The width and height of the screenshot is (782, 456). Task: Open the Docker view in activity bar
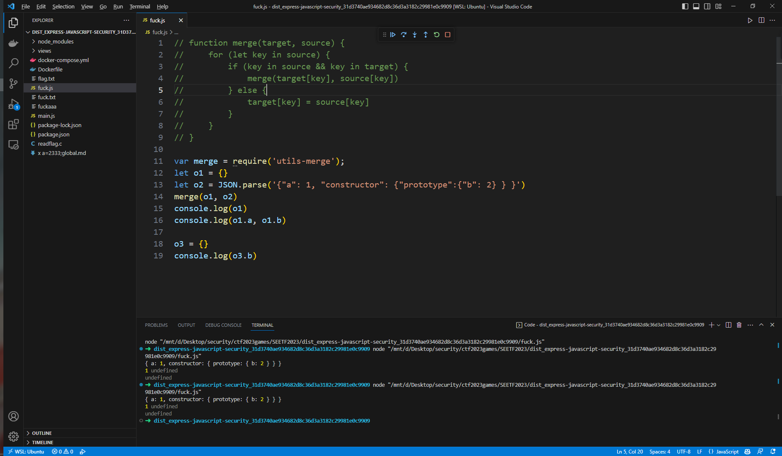pyautogui.click(x=14, y=43)
